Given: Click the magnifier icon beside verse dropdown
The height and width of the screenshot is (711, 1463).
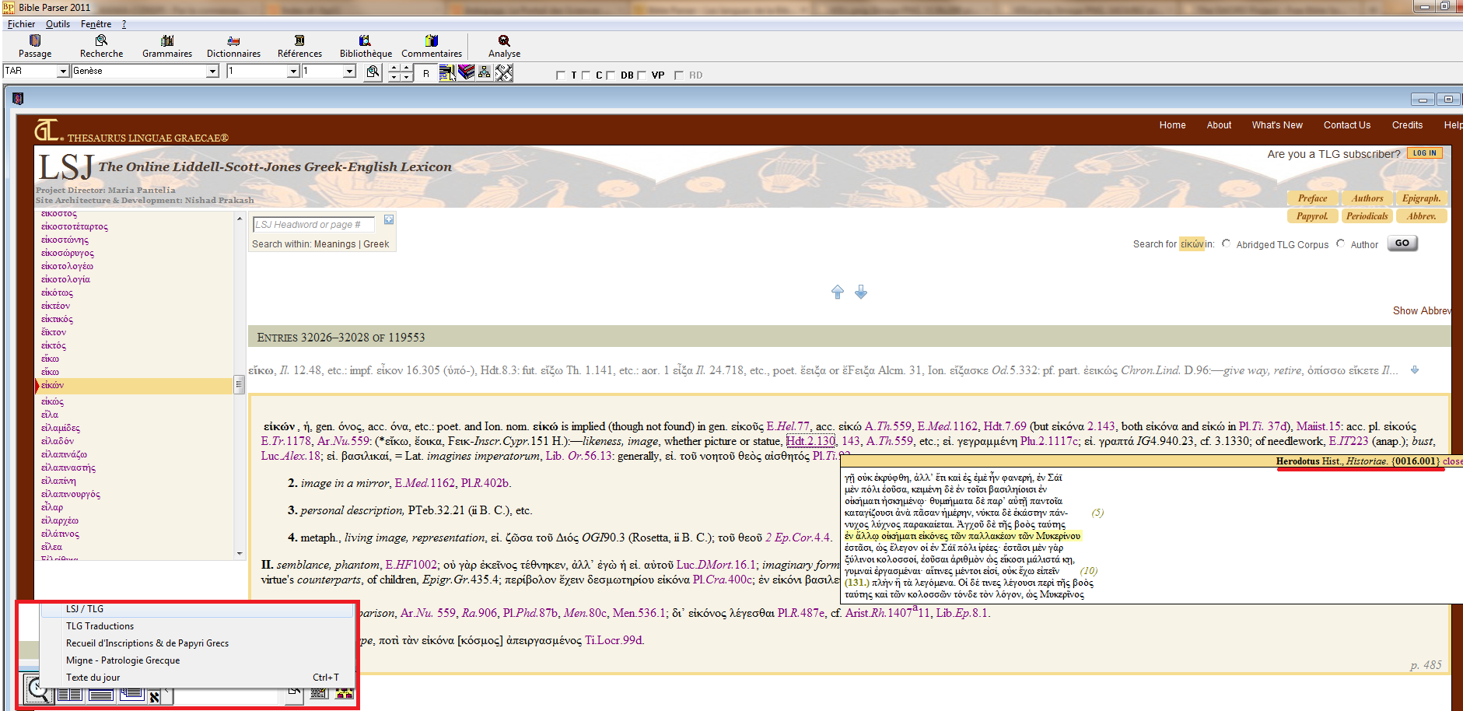Looking at the screenshot, I should [373, 72].
